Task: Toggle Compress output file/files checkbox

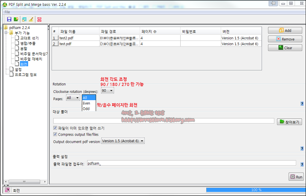Action: [x=55, y=134]
